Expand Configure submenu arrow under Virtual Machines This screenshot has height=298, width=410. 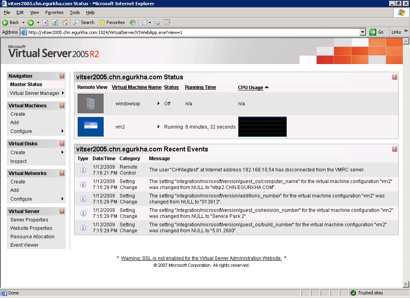tap(62, 131)
